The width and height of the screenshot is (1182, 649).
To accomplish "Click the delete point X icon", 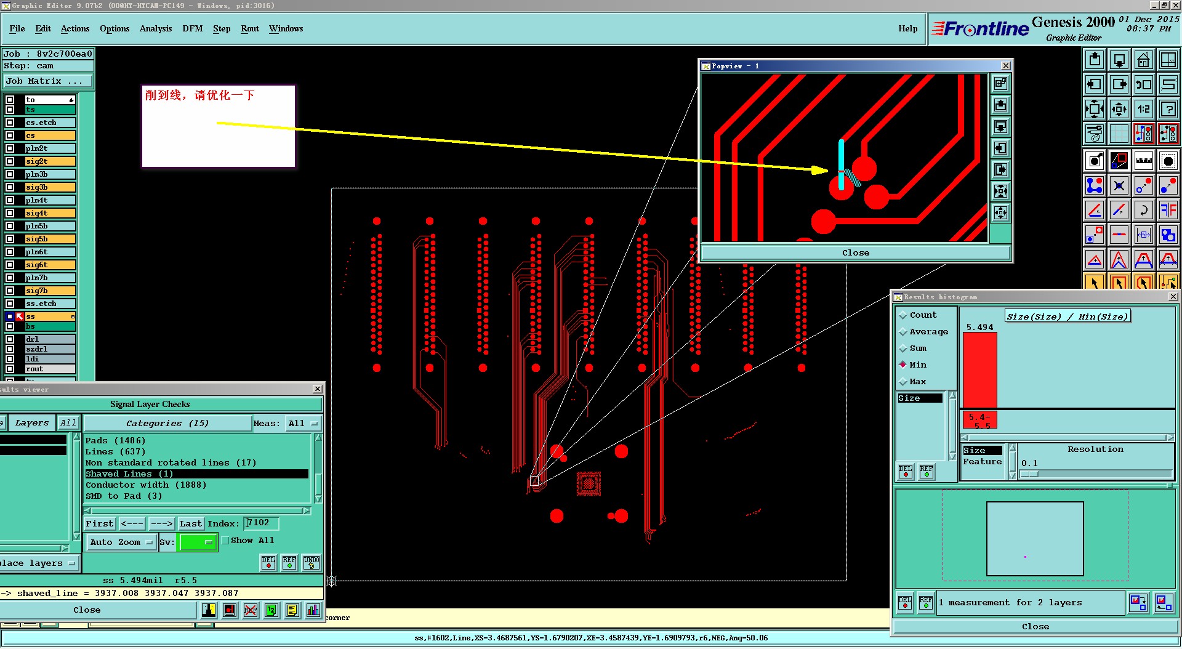I will point(1119,185).
